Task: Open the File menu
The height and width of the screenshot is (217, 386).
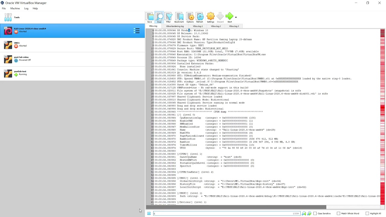Action: 4,8
